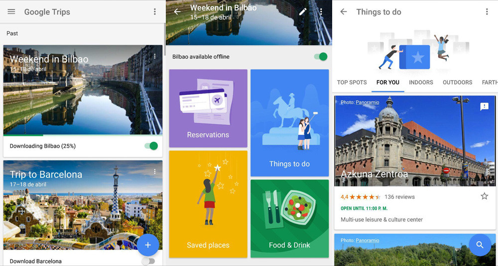The height and width of the screenshot is (266, 498).
Task: Open options for the Trip to Barcelona card
Action: (x=155, y=172)
